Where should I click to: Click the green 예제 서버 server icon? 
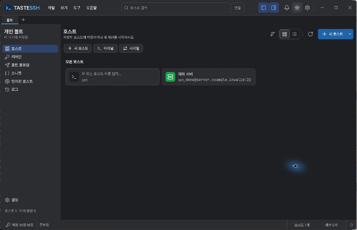point(170,77)
